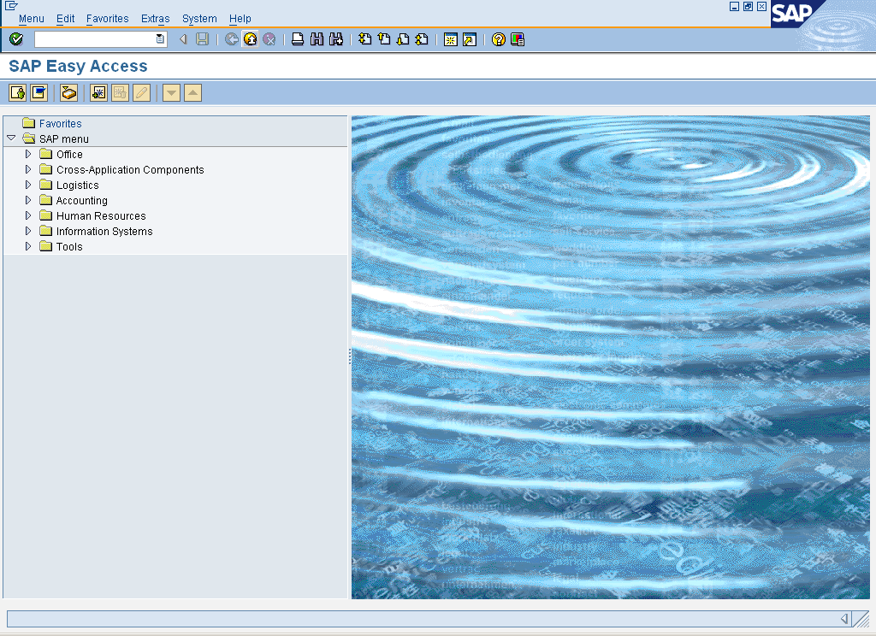
Task: Expand the Cross-Application Components node
Action: 28,169
